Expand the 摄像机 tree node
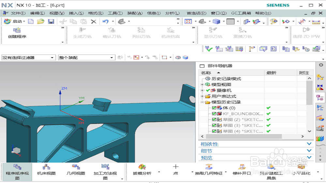Viewport: 326px width, 183px height. 202,90
